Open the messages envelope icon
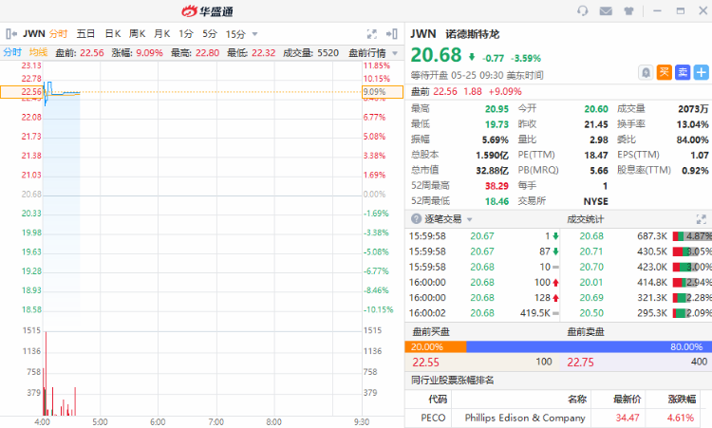The image size is (712, 428). pyautogui.click(x=606, y=10)
